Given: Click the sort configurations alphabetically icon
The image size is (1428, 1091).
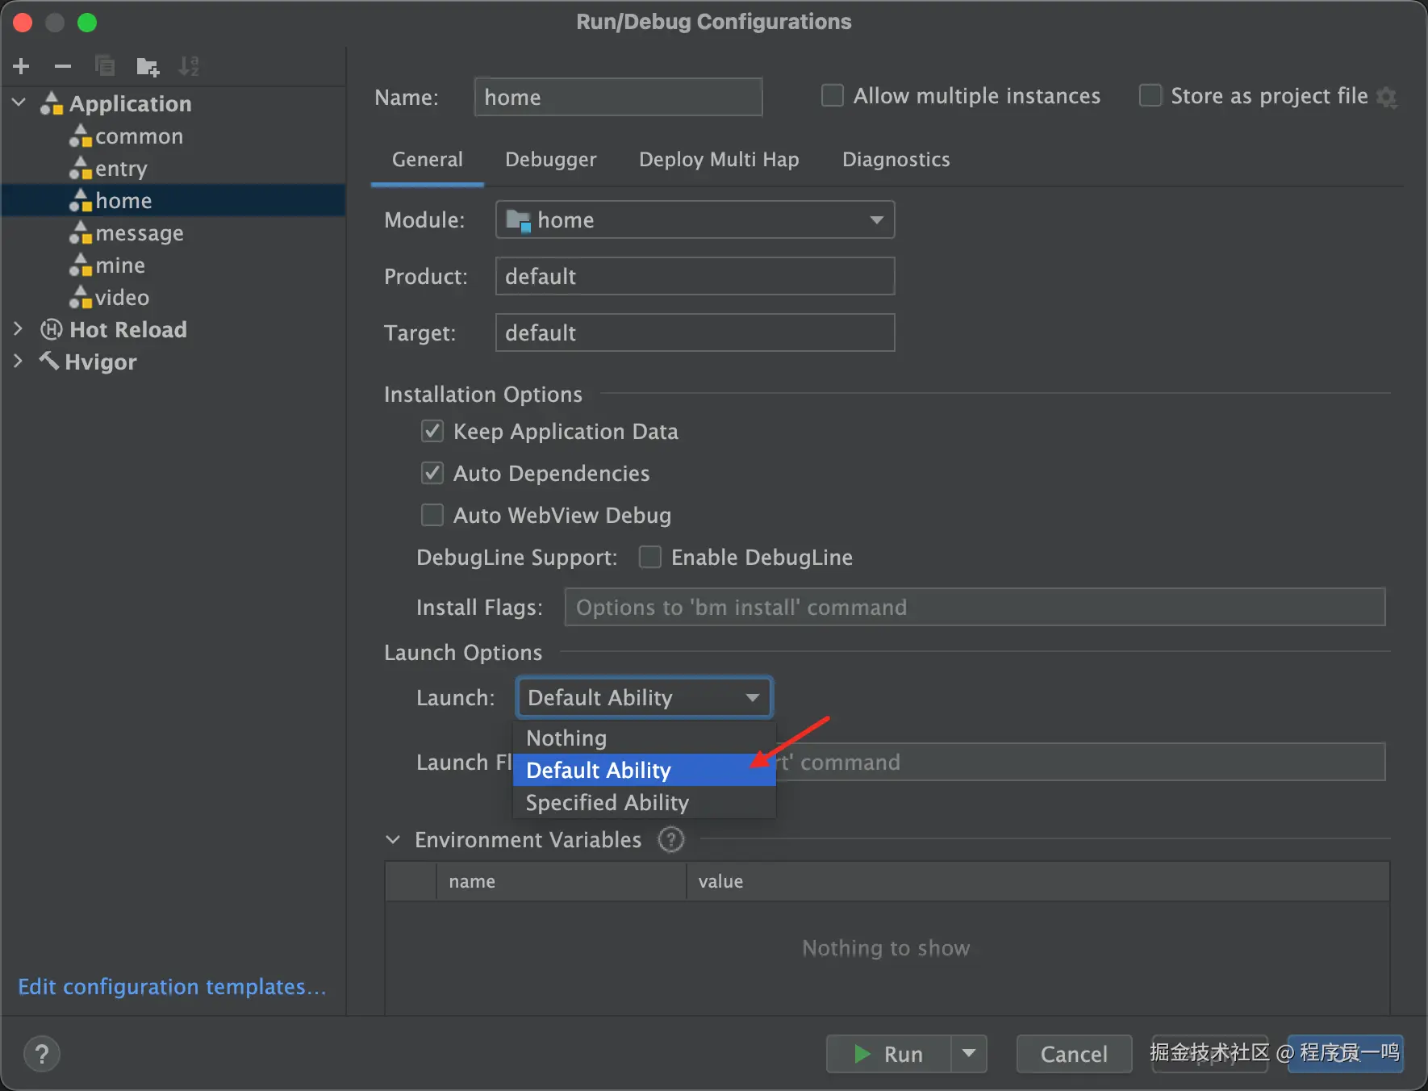Looking at the screenshot, I should tap(189, 66).
